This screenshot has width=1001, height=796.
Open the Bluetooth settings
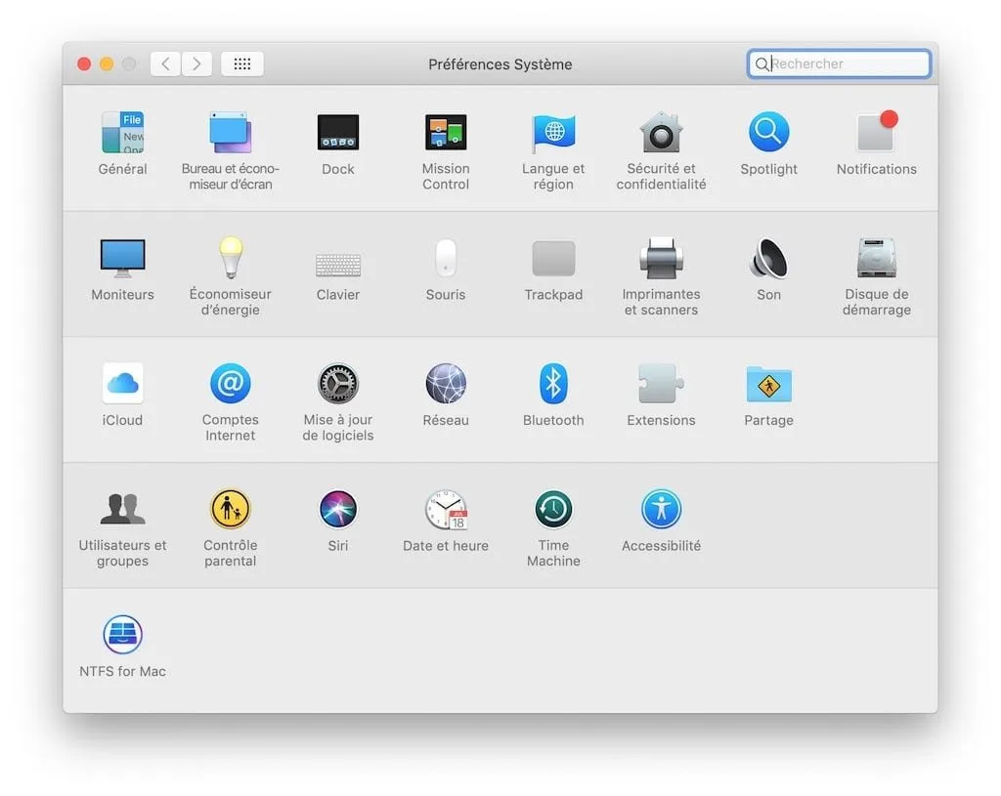[x=553, y=383]
